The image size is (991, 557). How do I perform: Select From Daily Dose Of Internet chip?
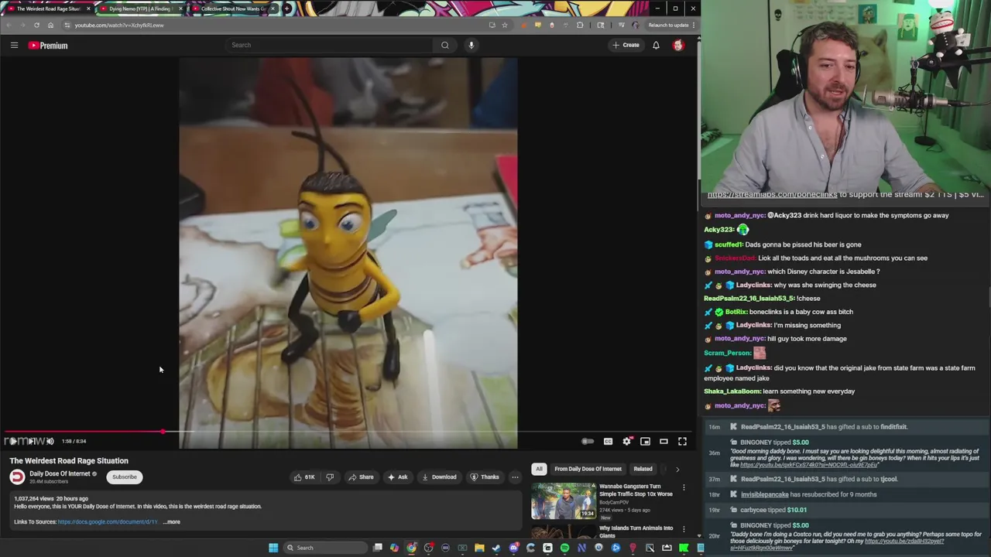pyautogui.click(x=588, y=469)
